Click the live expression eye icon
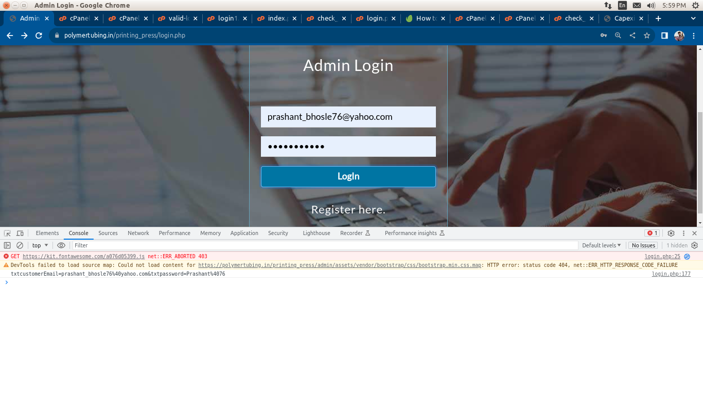This screenshot has height=395, width=703. [61, 245]
